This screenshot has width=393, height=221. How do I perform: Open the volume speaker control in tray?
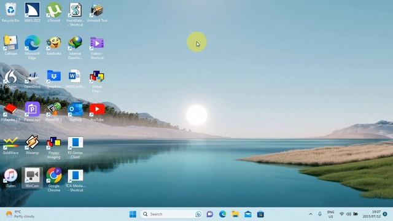[x=348, y=214]
